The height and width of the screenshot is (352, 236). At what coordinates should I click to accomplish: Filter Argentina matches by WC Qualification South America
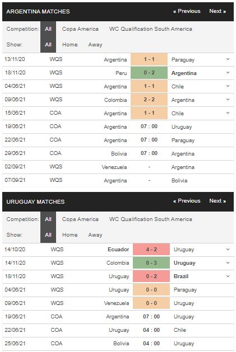point(151,29)
